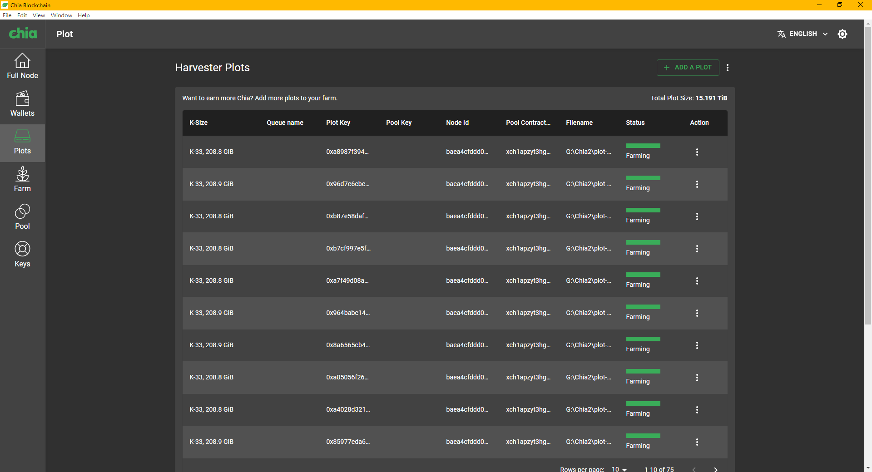
Task: Open the rows per page dropdown
Action: pyautogui.click(x=619, y=469)
